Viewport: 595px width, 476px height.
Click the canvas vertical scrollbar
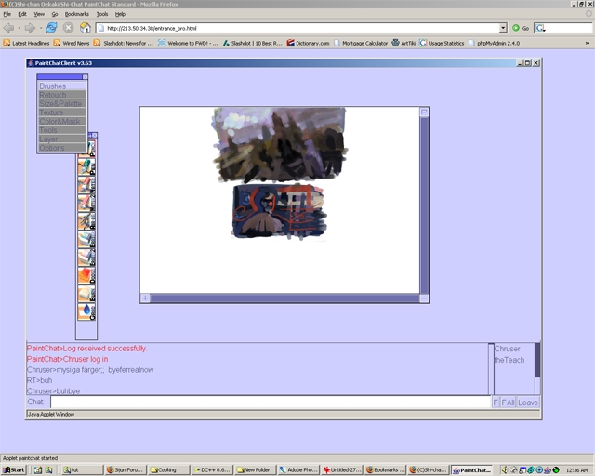pyautogui.click(x=424, y=205)
